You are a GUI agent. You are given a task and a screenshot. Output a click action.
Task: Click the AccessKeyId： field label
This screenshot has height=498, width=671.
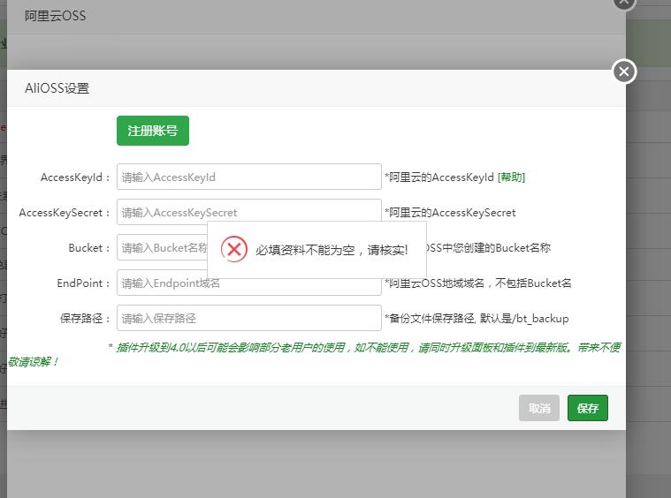(x=75, y=177)
